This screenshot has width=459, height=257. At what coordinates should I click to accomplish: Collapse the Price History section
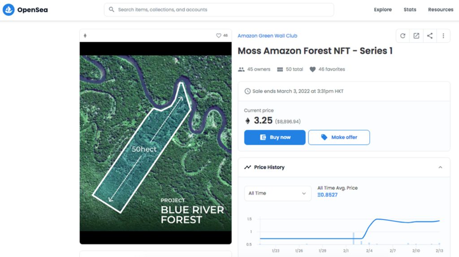[x=440, y=167]
